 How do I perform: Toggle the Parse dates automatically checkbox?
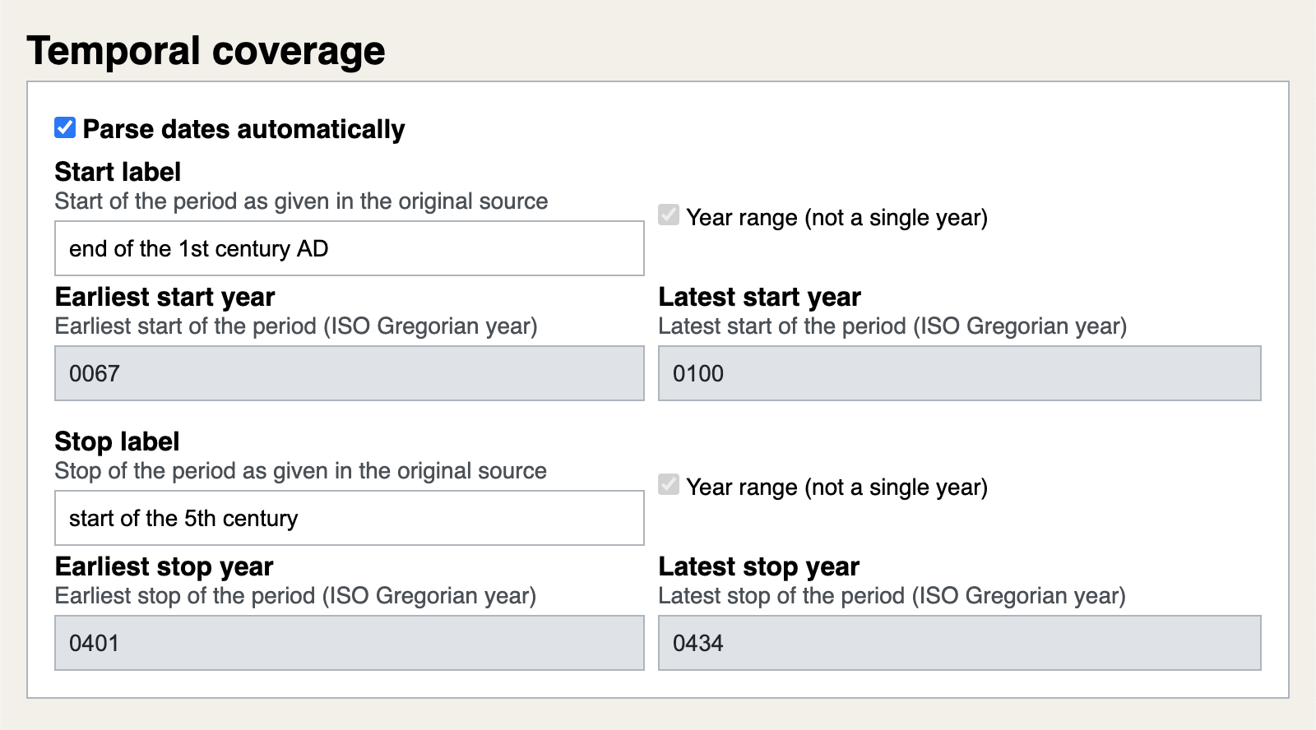tap(65, 128)
